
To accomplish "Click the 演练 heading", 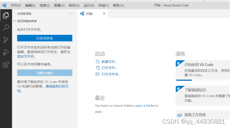I will 181,54.
